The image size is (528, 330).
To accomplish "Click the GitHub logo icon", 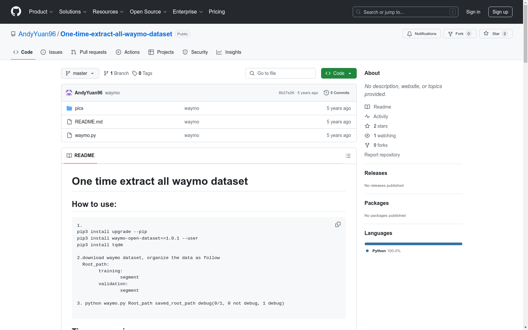I will (16, 12).
